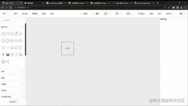
Task: Toggle 手动锚点 manual anchors in toolbar
Action: [141, 14]
